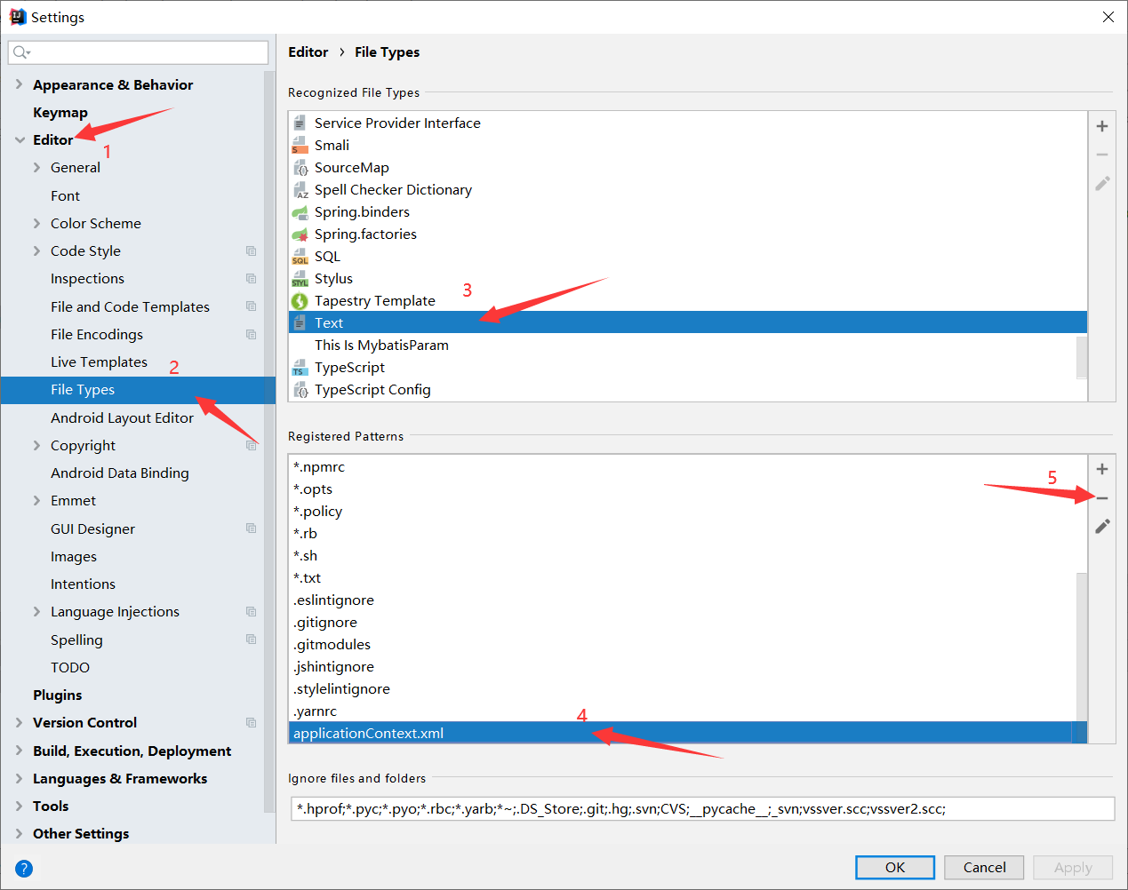Image resolution: width=1128 pixels, height=890 pixels.
Task: Click the Smali file type icon
Action: [x=300, y=145]
